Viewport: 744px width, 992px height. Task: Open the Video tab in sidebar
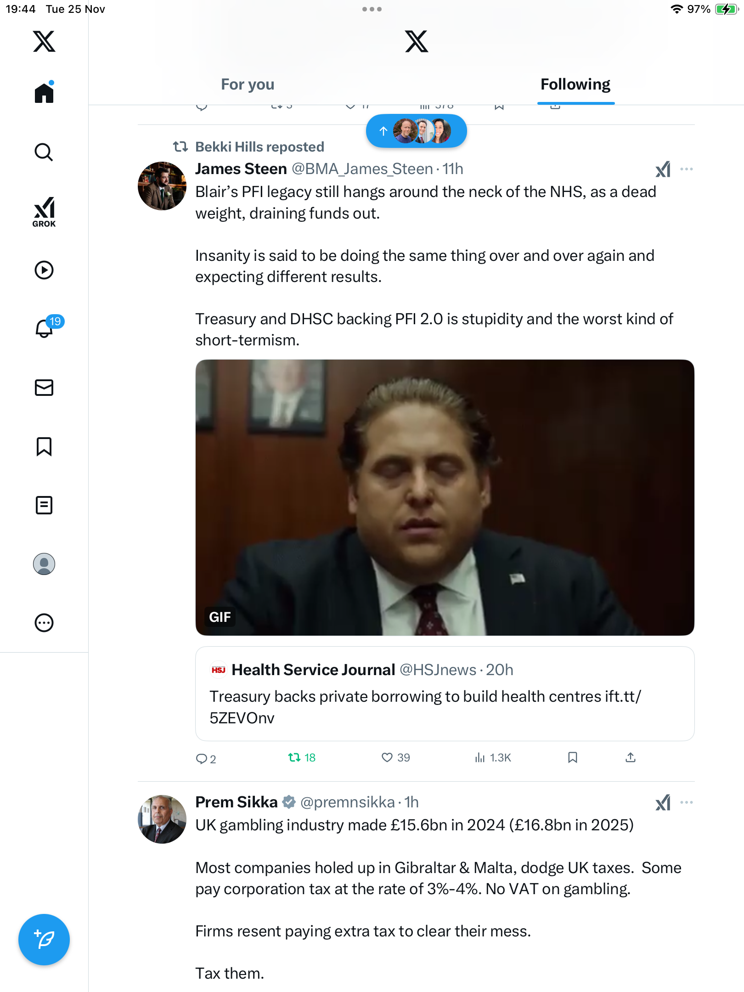44,270
